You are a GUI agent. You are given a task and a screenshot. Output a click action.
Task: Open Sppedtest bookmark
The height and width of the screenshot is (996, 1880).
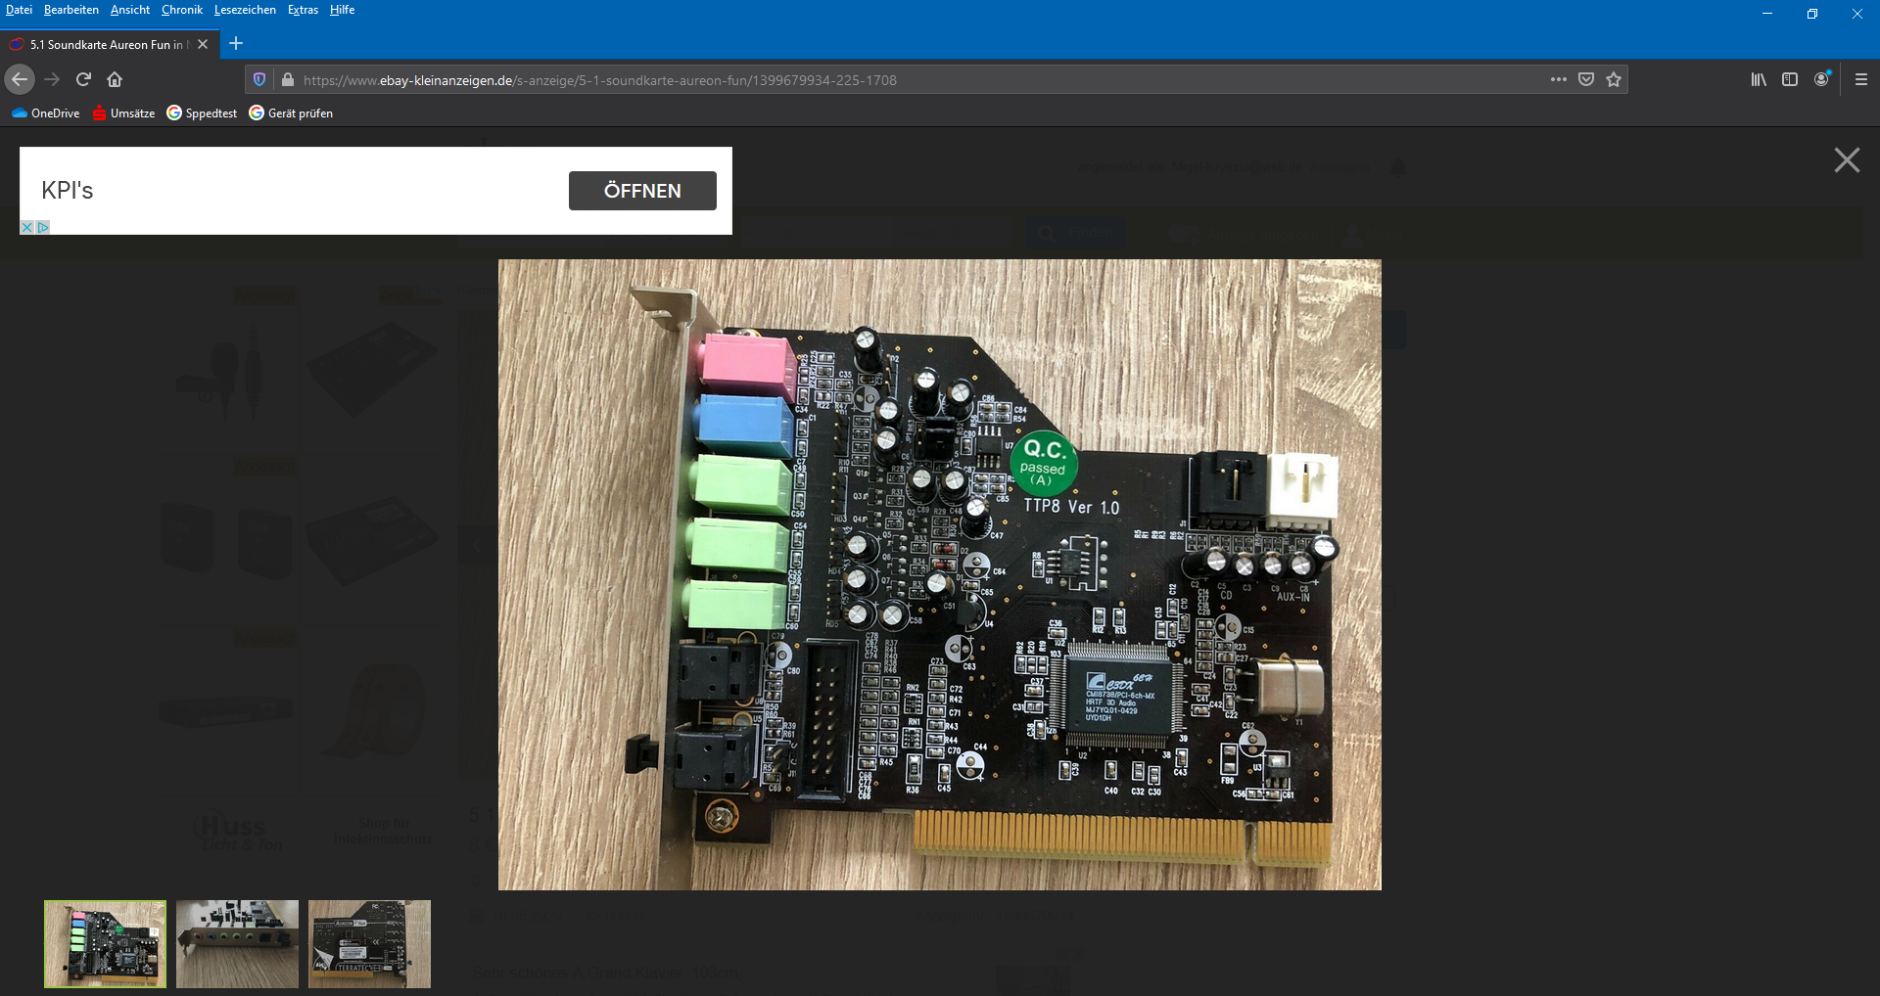coord(202,113)
